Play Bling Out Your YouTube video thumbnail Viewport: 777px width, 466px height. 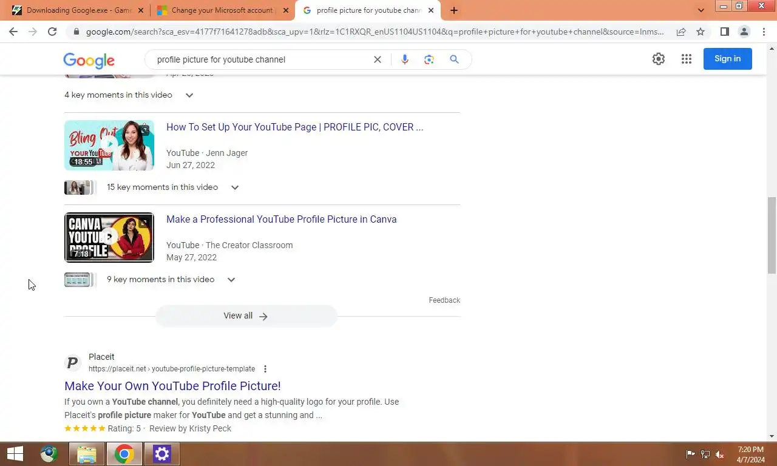point(109,145)
